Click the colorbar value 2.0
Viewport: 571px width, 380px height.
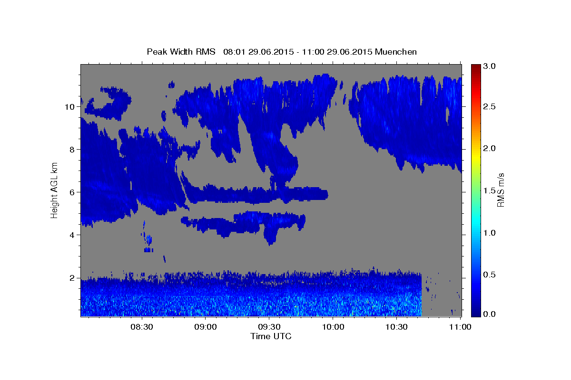[x=490, y=149]
